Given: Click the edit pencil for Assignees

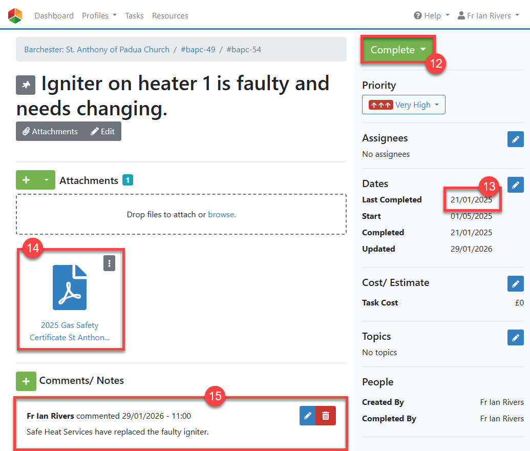Looking at the screenshot, I should pos(515,139).
